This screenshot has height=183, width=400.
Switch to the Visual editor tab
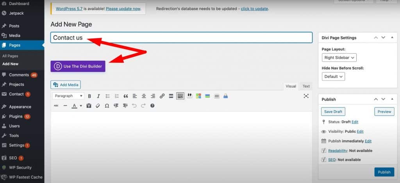click(x=291, y=86)
